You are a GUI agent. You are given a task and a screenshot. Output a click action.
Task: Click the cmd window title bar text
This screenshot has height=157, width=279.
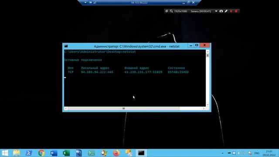(x=136, y=46)
